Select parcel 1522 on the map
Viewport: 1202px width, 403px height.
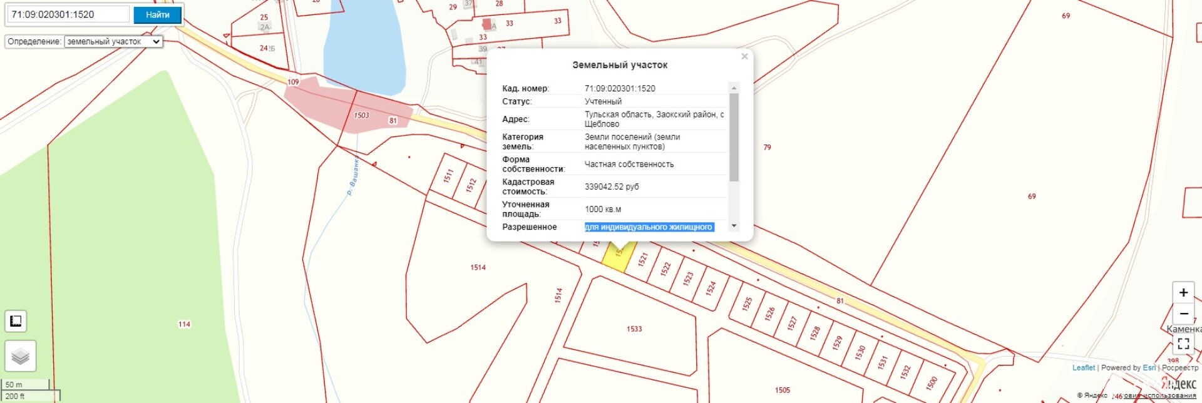[x=665, y=268]
